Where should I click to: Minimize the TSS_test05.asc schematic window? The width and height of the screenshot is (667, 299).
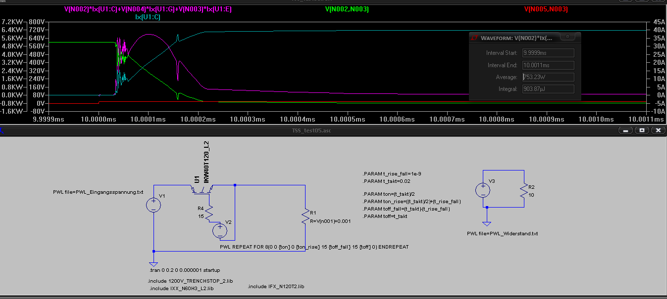coord(625,130)
